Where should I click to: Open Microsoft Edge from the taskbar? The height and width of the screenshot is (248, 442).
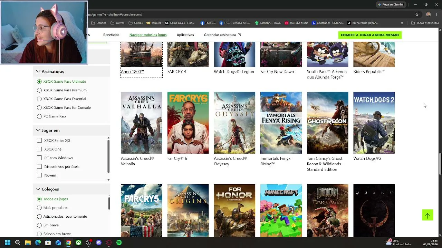(x=38, y=242)
